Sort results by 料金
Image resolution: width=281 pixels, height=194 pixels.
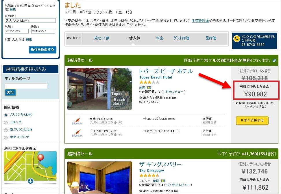pyautogui.click(x=160, y=38)
